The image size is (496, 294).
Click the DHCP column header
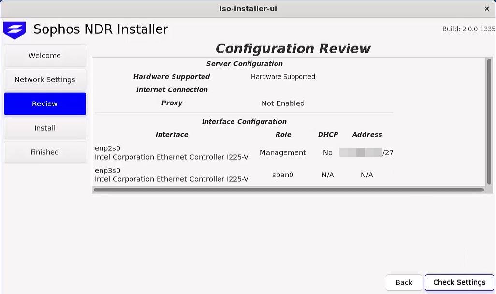click(328, 135)
